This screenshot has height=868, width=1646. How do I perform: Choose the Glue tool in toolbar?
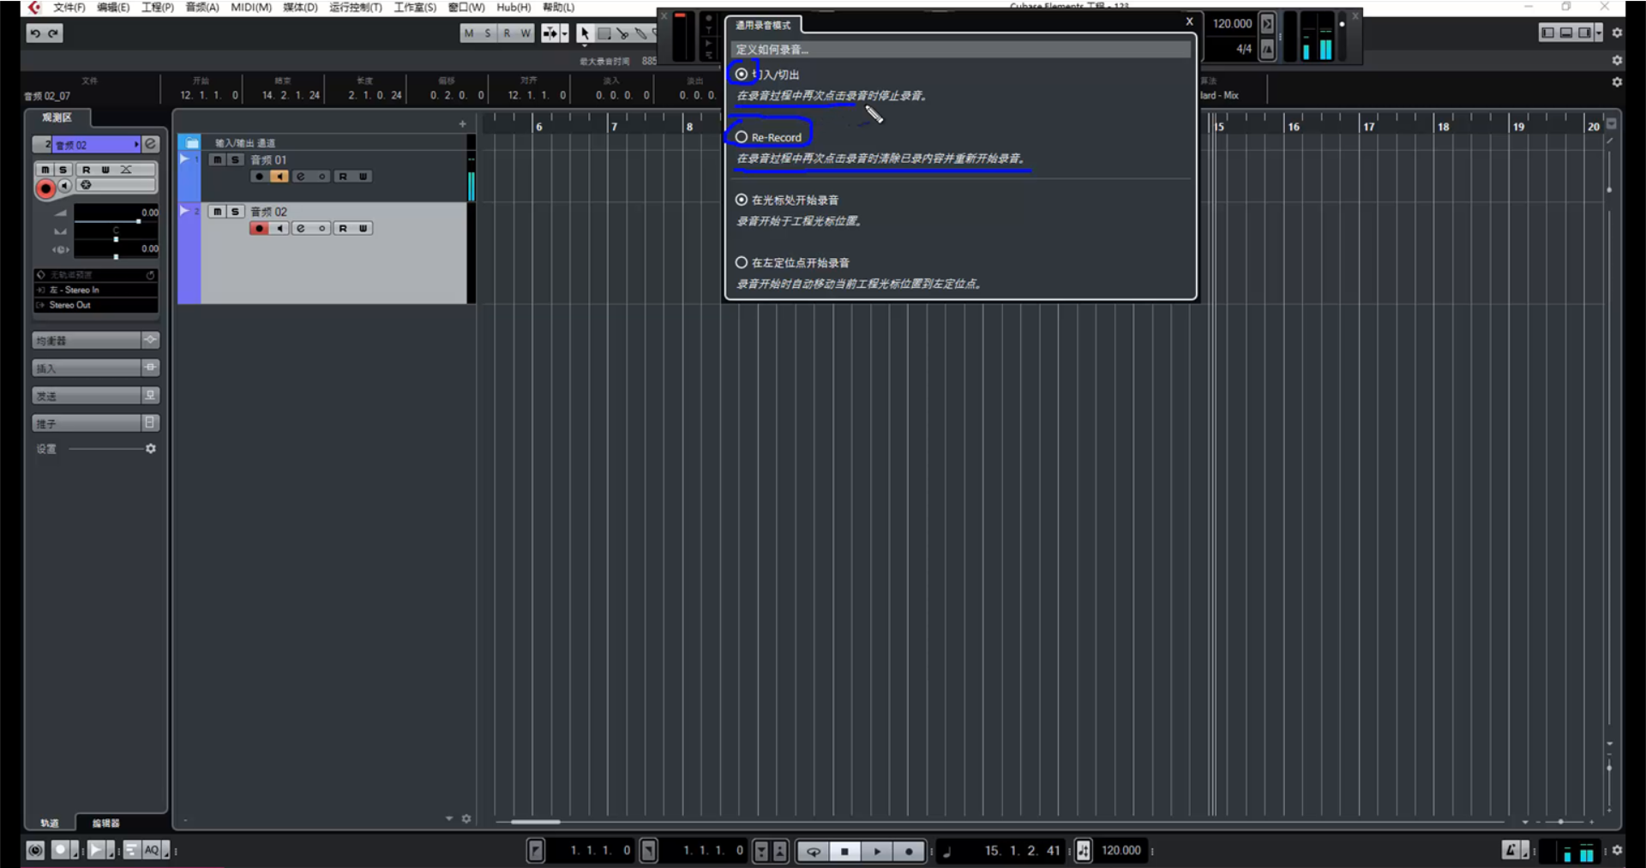point(640,33)
